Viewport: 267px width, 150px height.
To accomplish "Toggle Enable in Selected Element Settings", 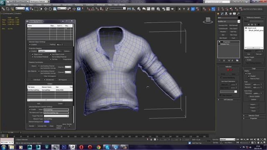I will click(30, 110).
